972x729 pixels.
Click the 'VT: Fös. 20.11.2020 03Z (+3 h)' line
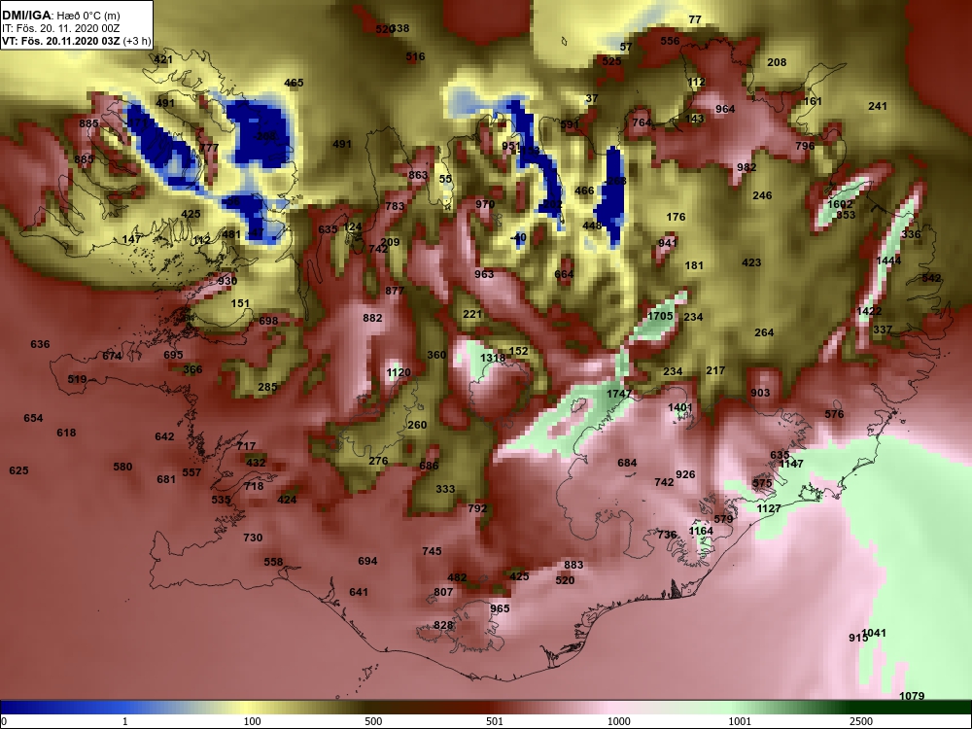pos(76,41)
